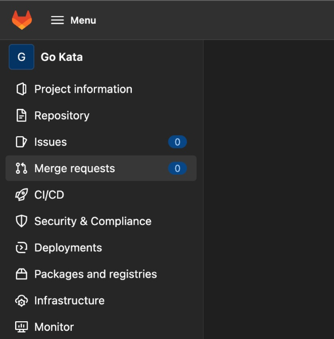Navigate to the Infrastructure text label
The width and height of the screenshot is (334, 339).
(69, 301)
